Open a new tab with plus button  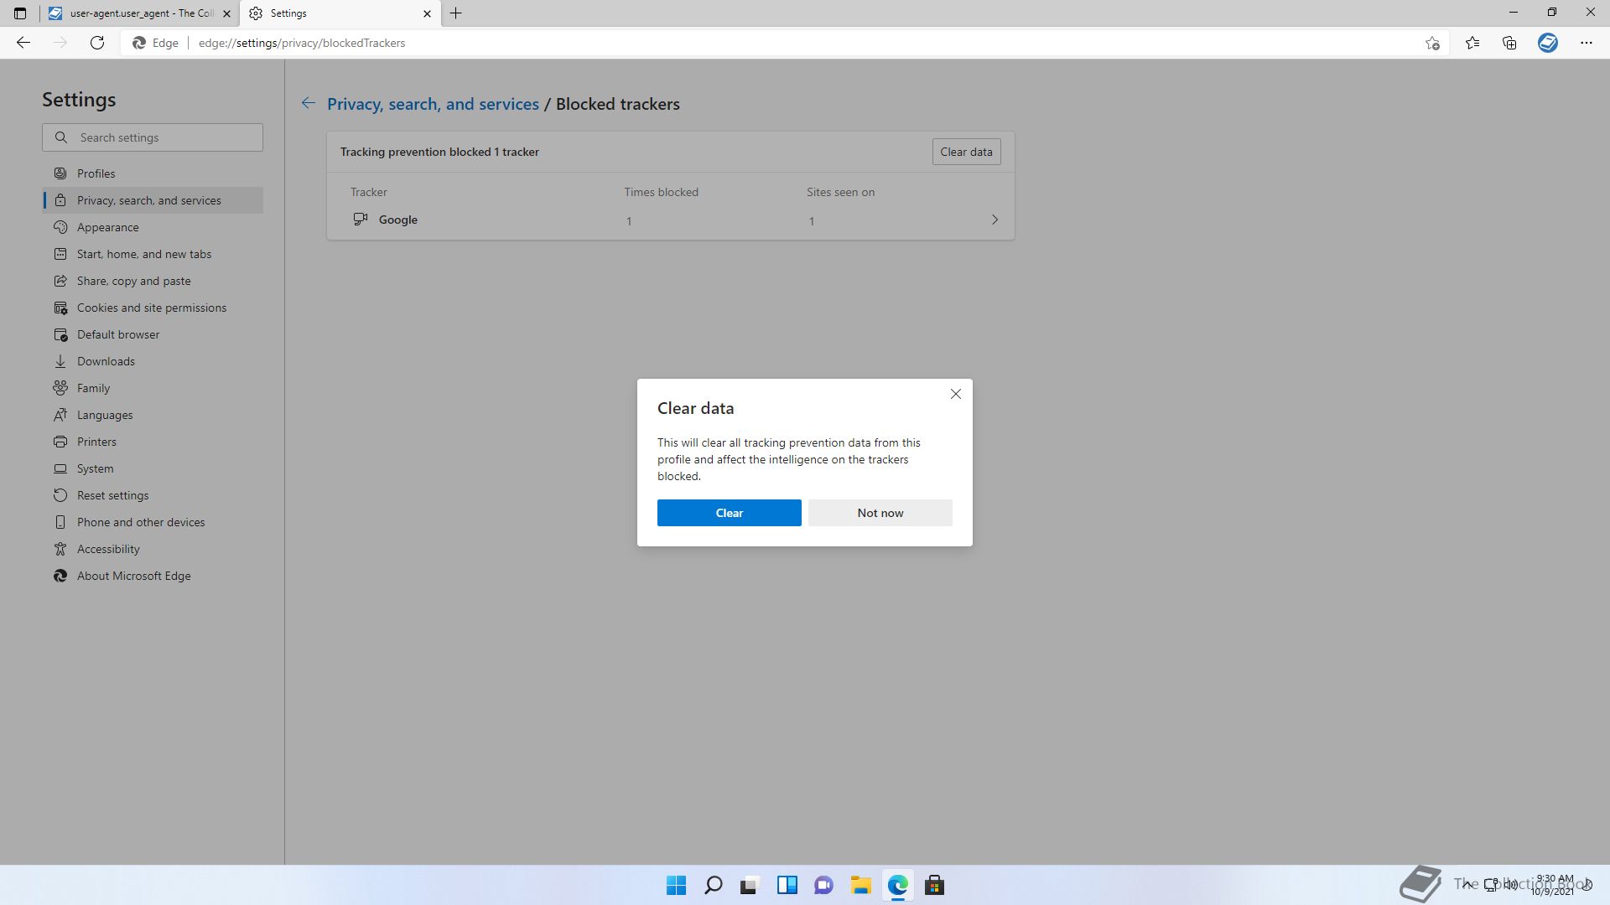[x=456, y=13]
